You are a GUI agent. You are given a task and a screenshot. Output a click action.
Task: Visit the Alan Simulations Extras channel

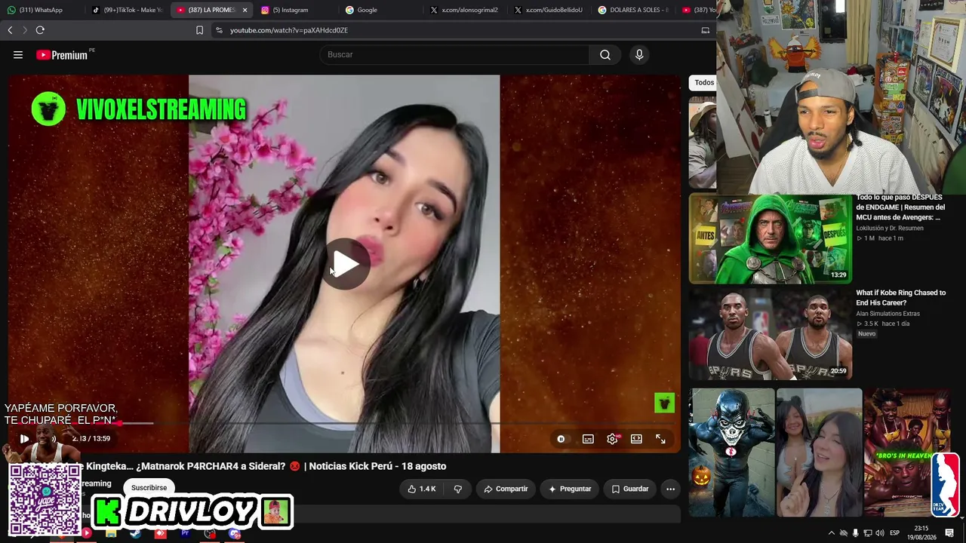tap(888, 314)
